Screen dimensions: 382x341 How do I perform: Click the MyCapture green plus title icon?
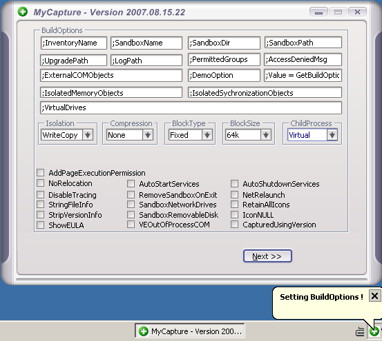[x=23, y=12]
